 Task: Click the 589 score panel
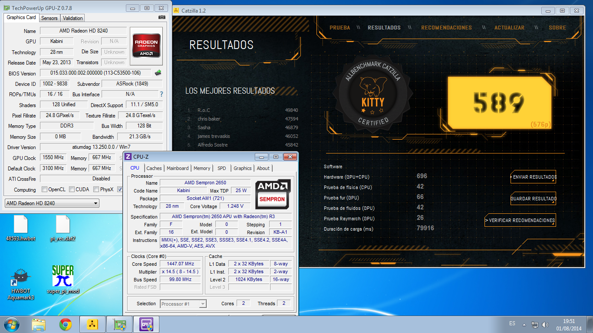point(499,104)
